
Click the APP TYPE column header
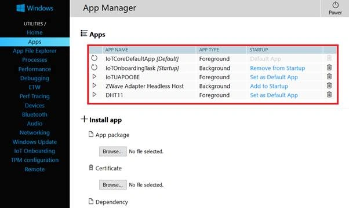tap(209, 50)
